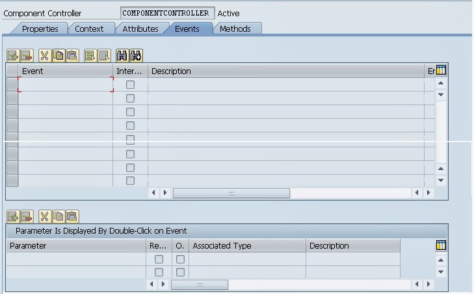The width and height of the screenshot is (474, 294).
Task: Click the insert row icon in events toolbar
Action: click(x=13, y=56)
